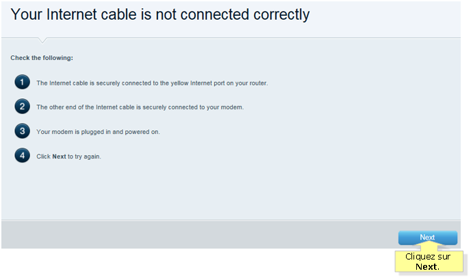Click the 'Click Next to try again' text
The width and height of the screenshot is (471, 280).
coord(68,156)
